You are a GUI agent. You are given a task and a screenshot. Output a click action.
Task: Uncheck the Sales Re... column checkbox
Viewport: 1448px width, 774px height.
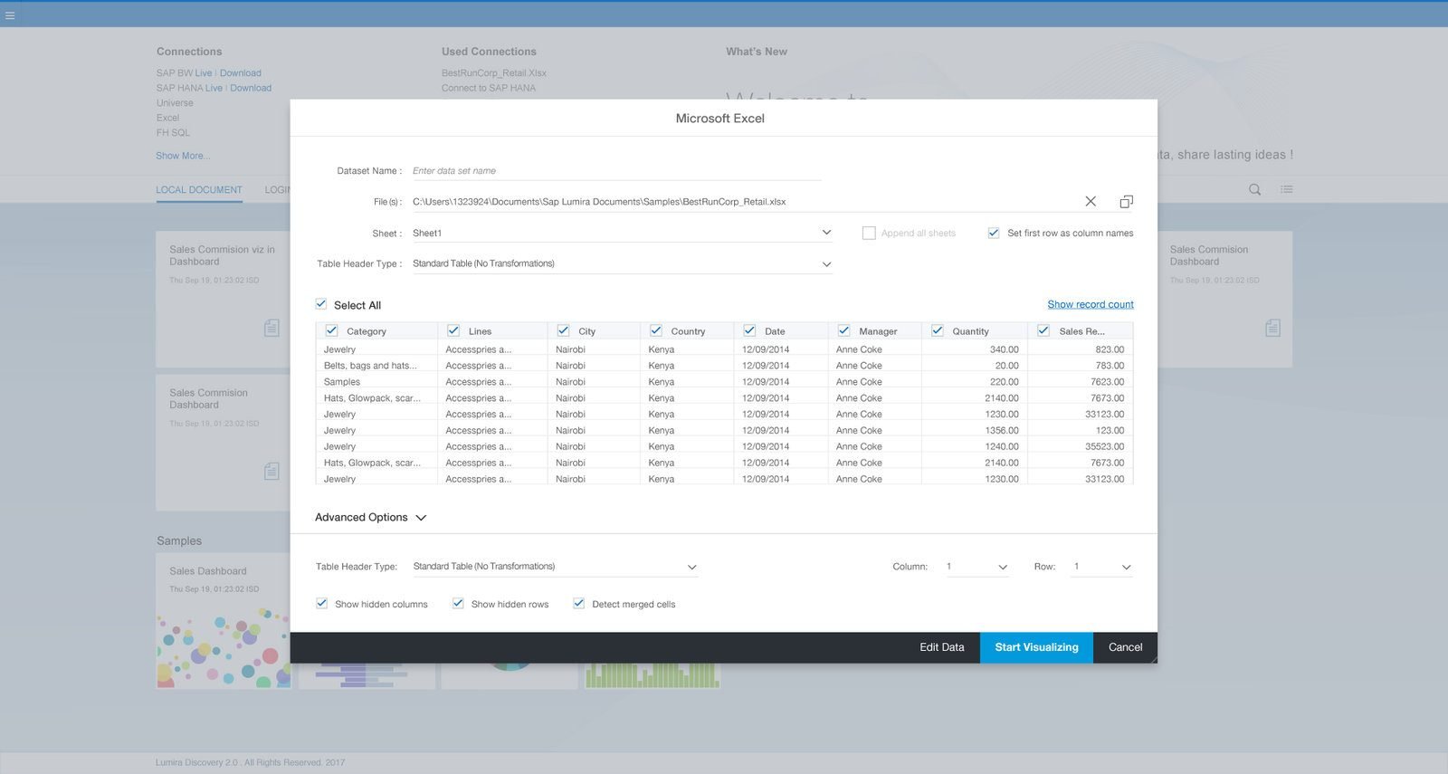1043,330
